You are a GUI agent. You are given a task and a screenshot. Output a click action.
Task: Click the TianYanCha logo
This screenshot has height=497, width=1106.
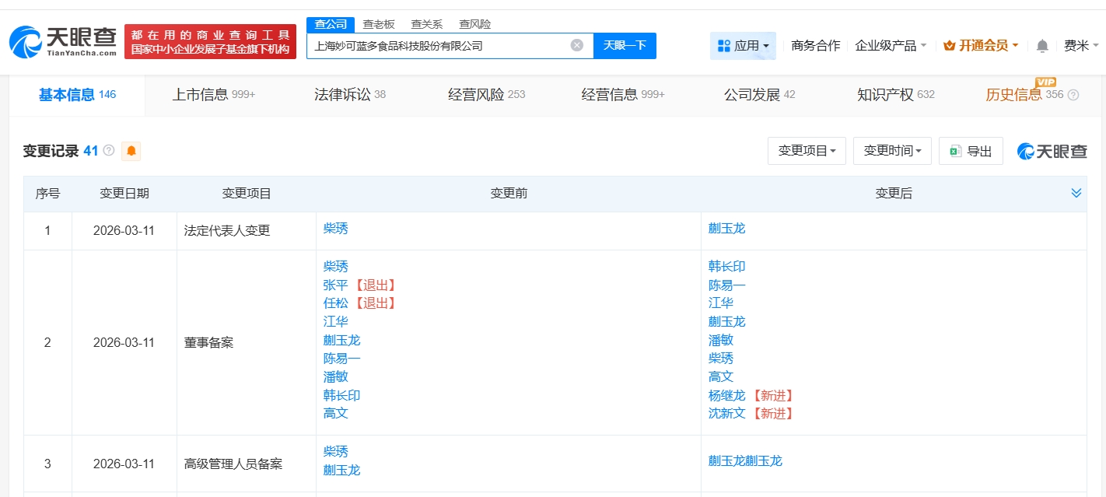[x=63, y=41]
